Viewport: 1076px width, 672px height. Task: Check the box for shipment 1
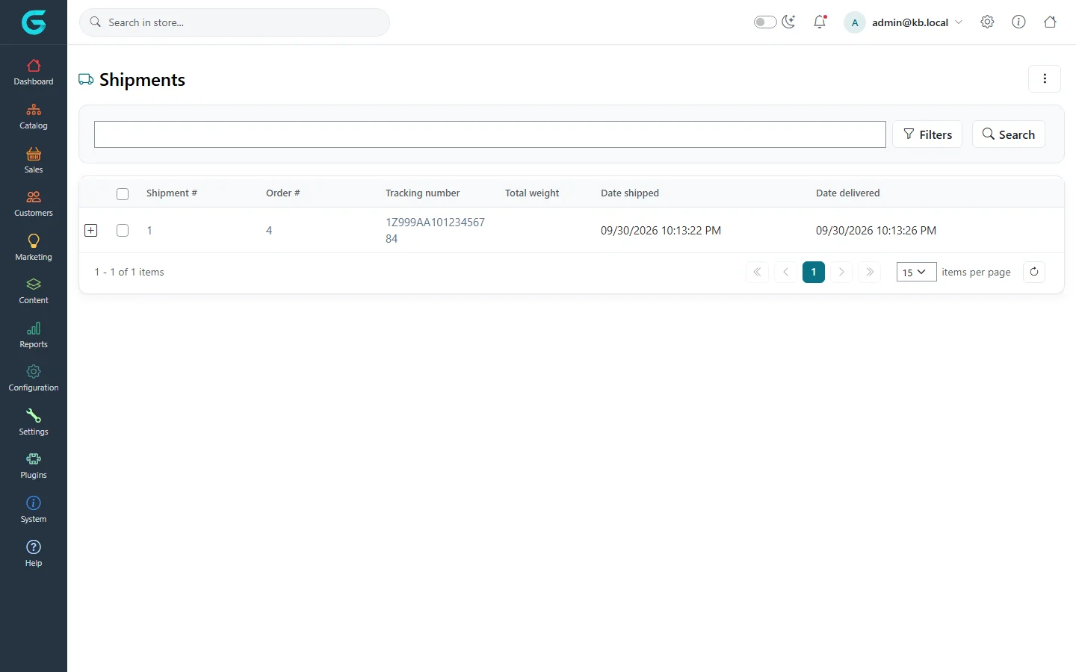[123, 231]
